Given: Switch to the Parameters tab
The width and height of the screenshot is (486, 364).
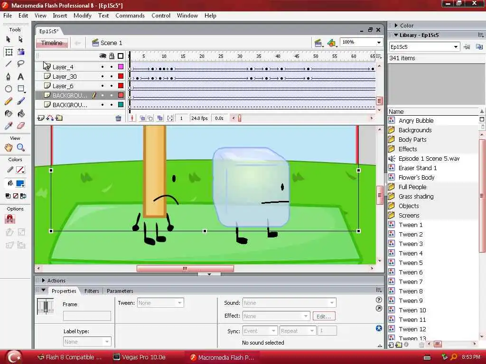Looking at the screenshot, I should [120, 291].
